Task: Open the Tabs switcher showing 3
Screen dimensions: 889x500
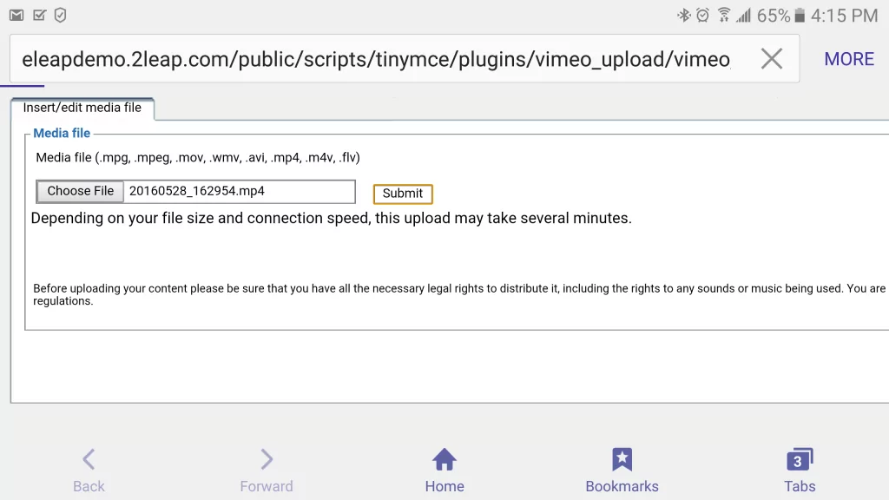Action: (x=800, y=470)
